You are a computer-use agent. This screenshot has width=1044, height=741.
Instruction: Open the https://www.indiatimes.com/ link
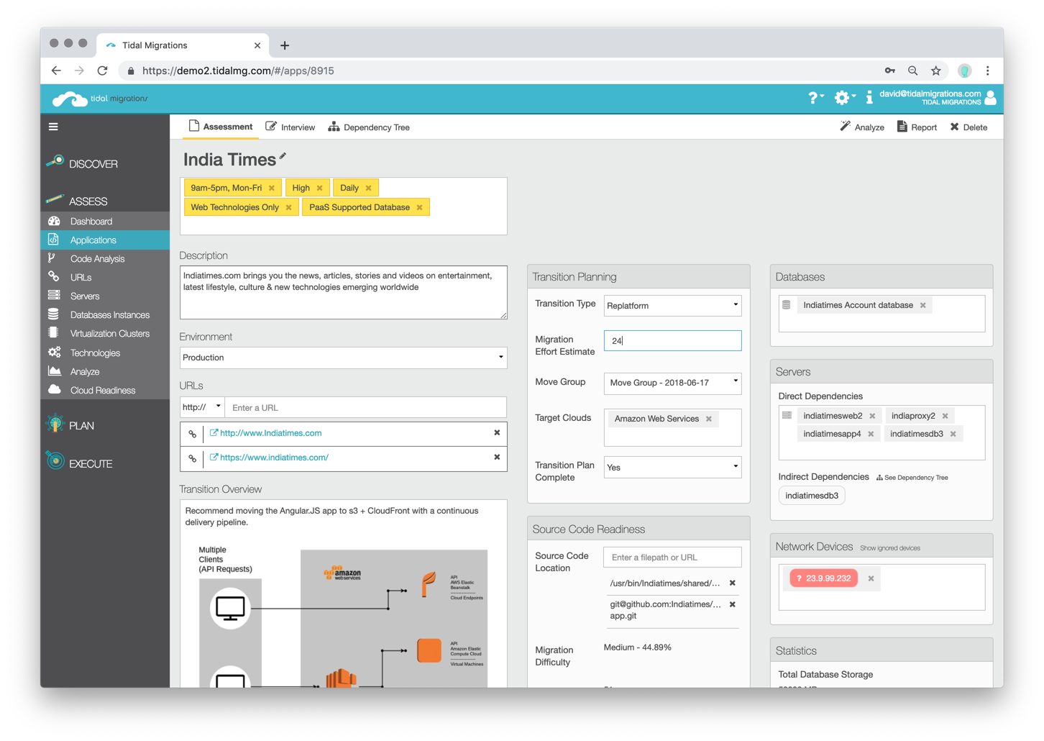274,458
